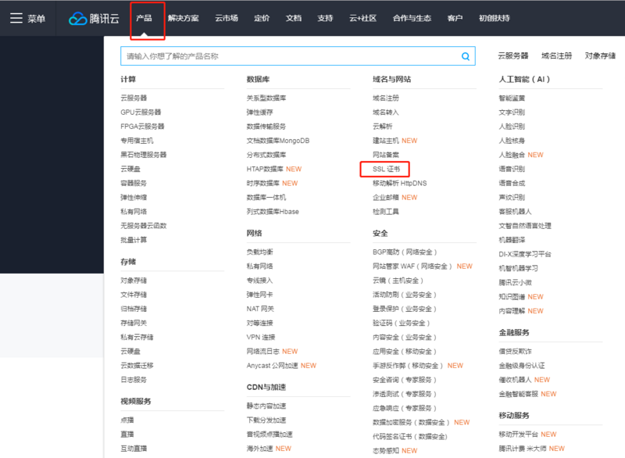Open the 黑石物理服务器 link

144,155
